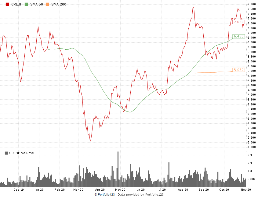
Task: Click the Jan-20 date axis label
Action: click(x=39, y=190)
